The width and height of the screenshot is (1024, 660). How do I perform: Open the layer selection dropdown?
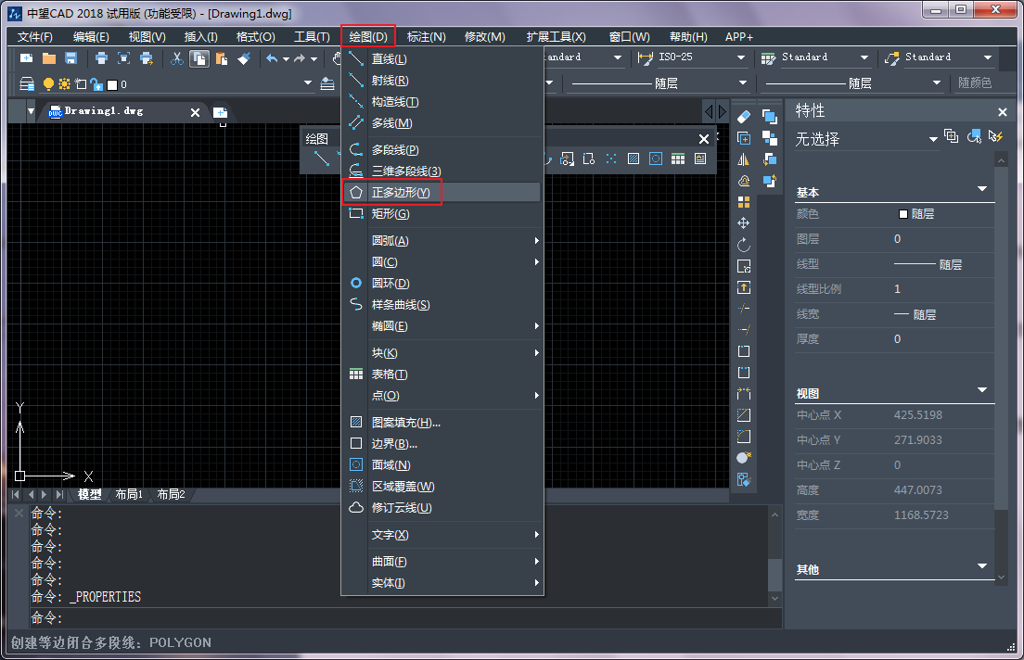306,82
